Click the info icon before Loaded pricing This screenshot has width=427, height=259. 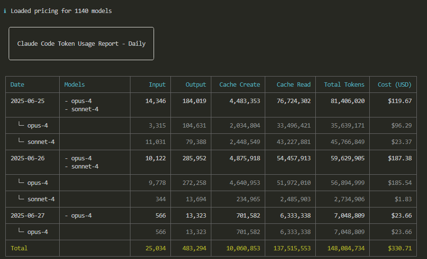coord(5,11)
